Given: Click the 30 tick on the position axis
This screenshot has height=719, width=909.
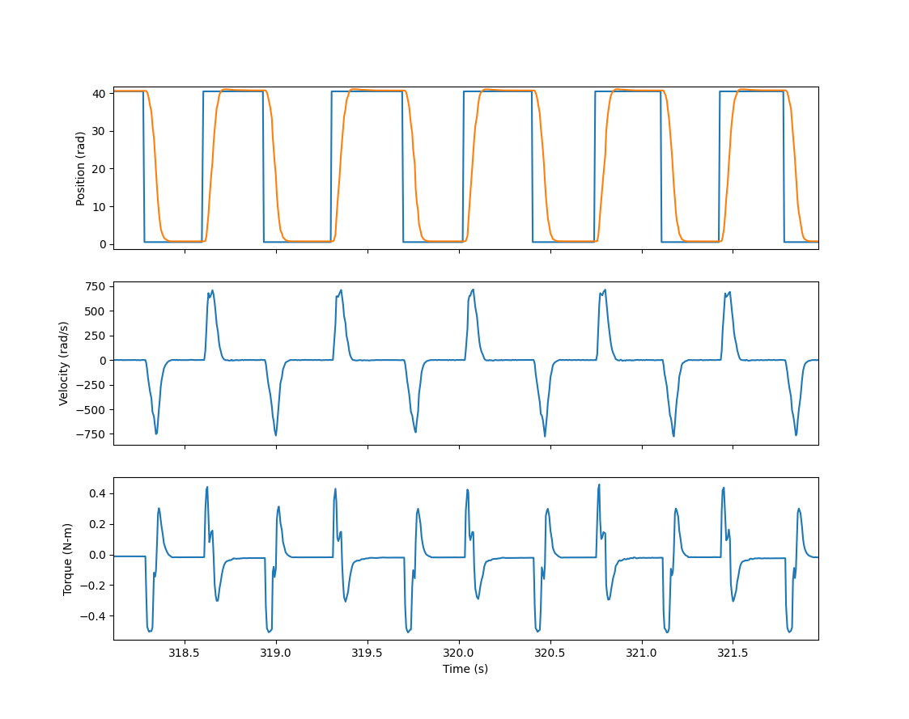Looking at the screenshot, I should 100,132.
